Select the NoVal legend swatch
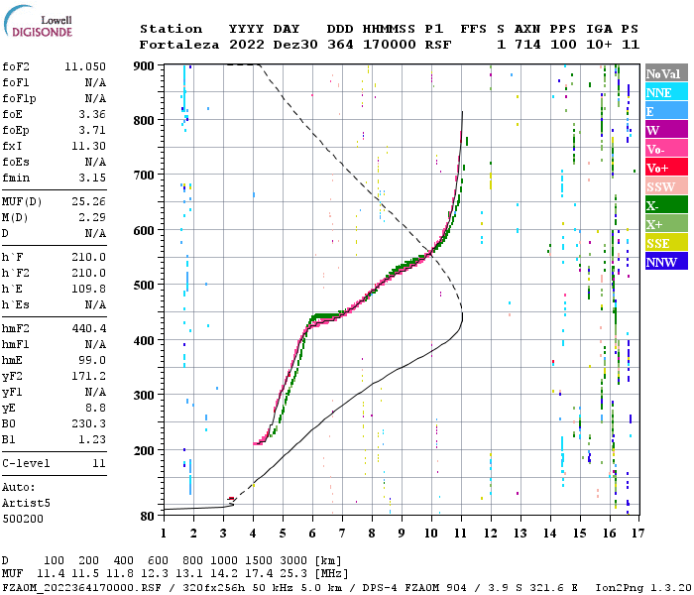The width and height of the screenshot is (694, 595). [x=666, y=72]
